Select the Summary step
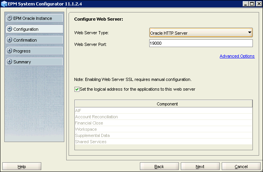 (34, 61)
